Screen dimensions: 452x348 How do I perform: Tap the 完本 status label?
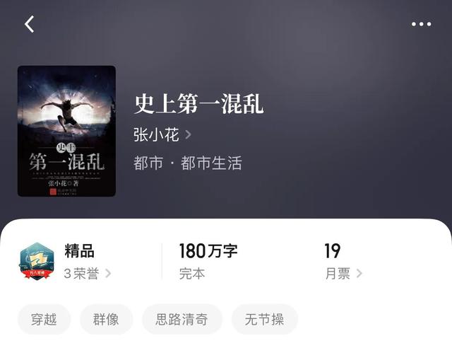click(x=192, y=273)
